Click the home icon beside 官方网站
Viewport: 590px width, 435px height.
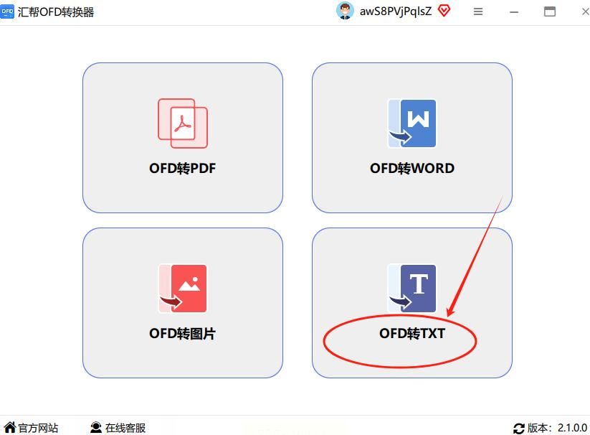pos(10,428)
